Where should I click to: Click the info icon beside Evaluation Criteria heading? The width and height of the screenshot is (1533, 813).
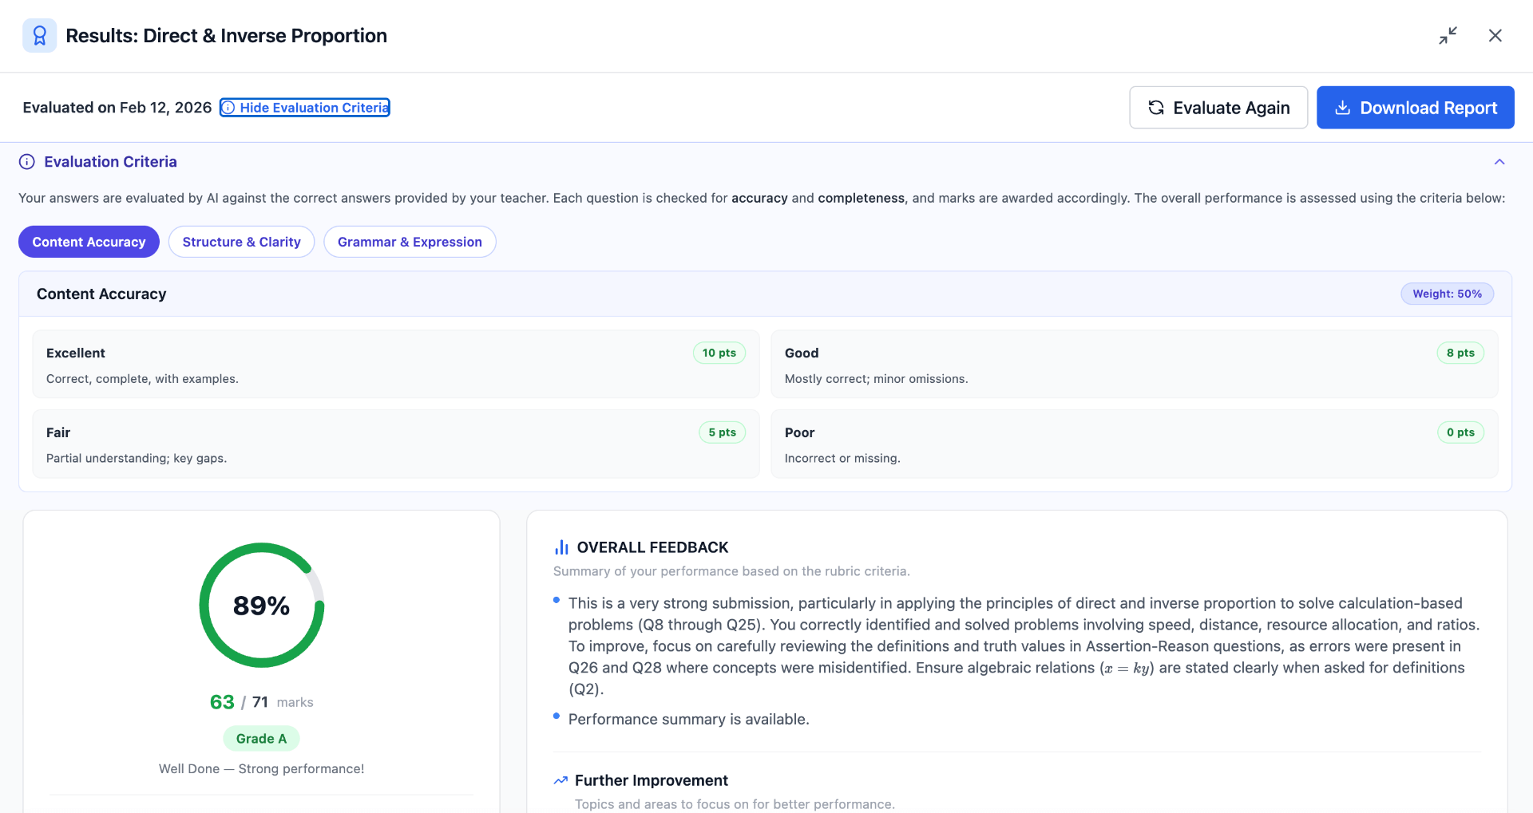(26, 161)
